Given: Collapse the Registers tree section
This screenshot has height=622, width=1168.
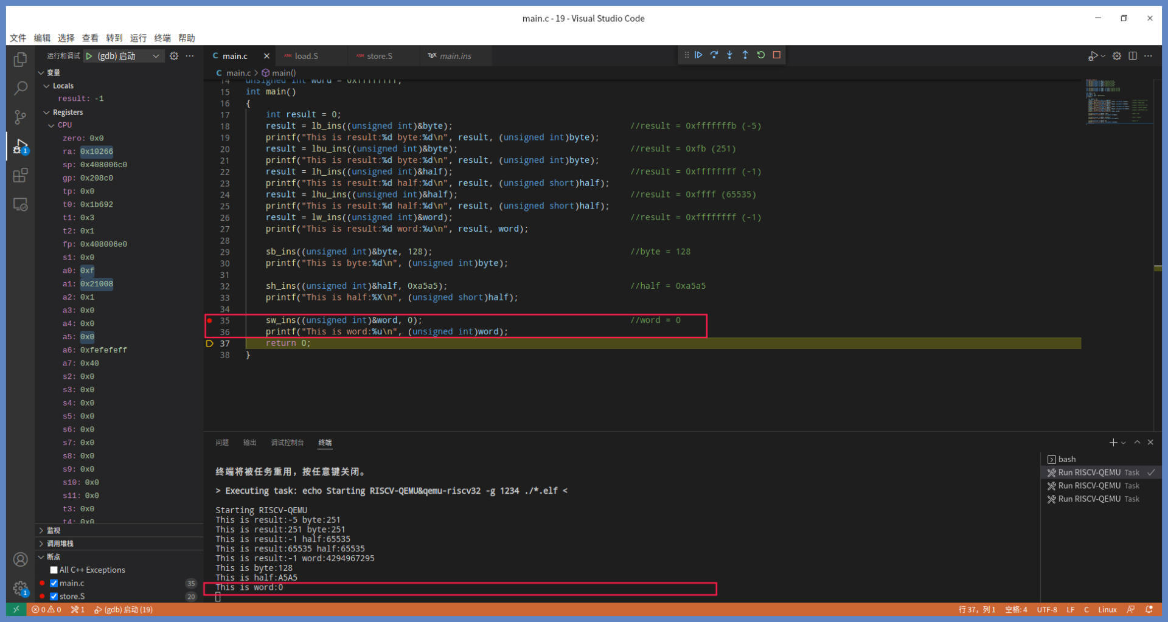Looking at the screenshot, I should click(47, 112).
